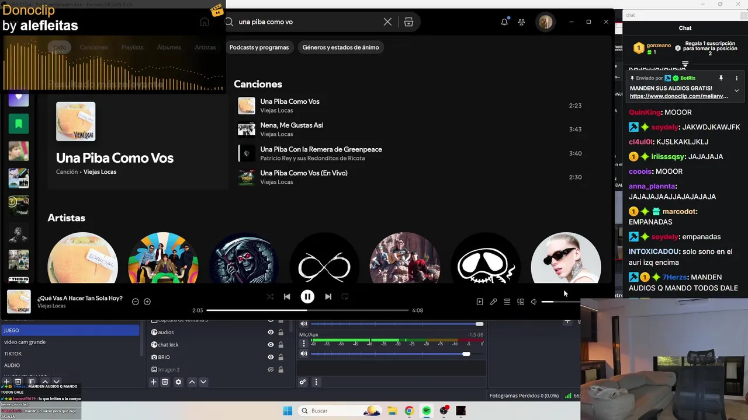748x420 pixels.
Task: Open the infinity symbol artist thumbnail
Action: (324, 258)
